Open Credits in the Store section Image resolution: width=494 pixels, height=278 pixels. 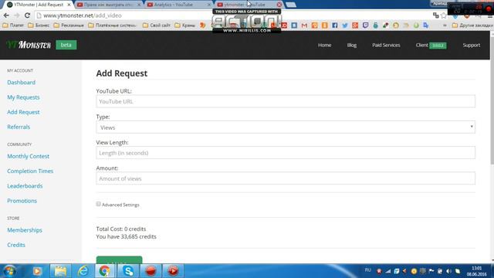(x=16, y=245)
